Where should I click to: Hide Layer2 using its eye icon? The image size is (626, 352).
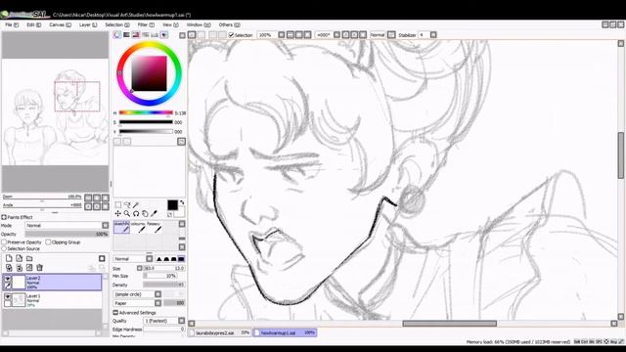pyautogui.click(x=8, y=279)
